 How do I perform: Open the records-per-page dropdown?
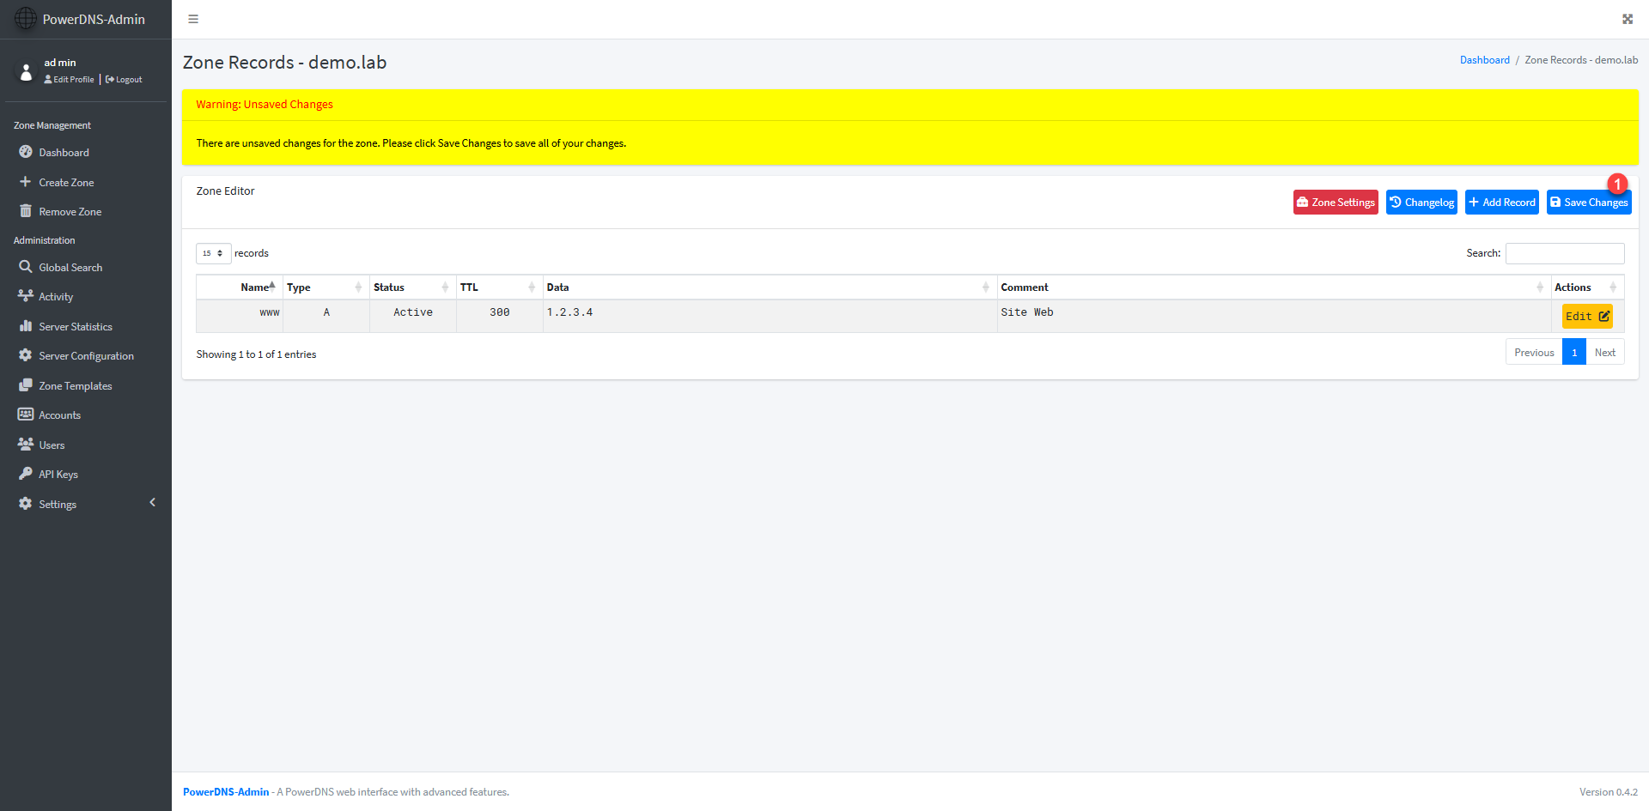213,253
